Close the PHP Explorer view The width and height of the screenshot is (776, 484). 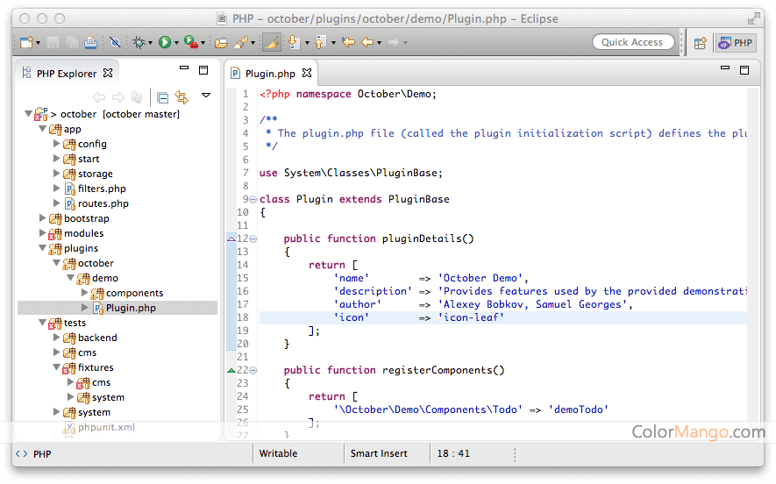tap(108, 74)
